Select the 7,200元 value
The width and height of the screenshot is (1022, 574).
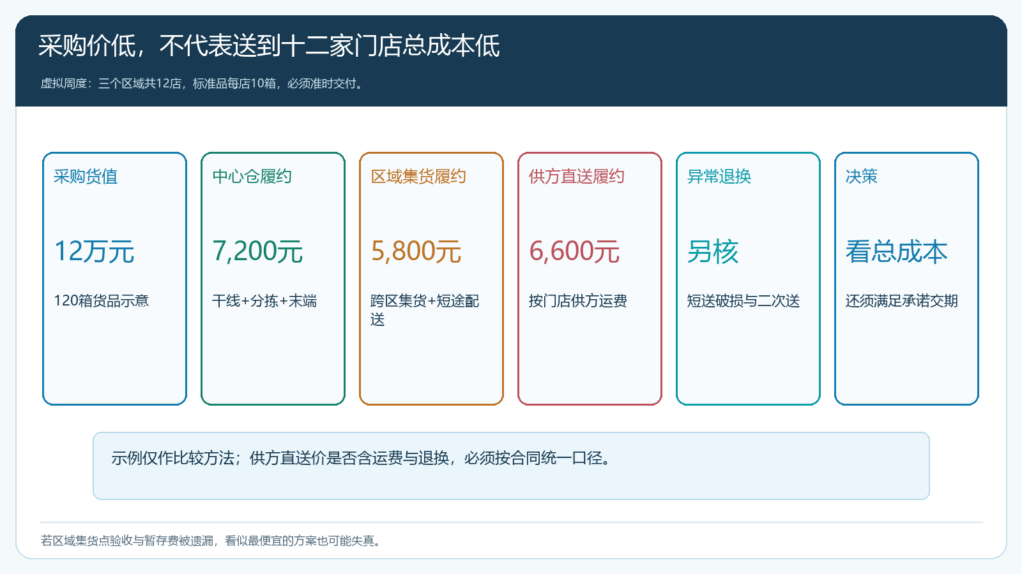[257, 251]
